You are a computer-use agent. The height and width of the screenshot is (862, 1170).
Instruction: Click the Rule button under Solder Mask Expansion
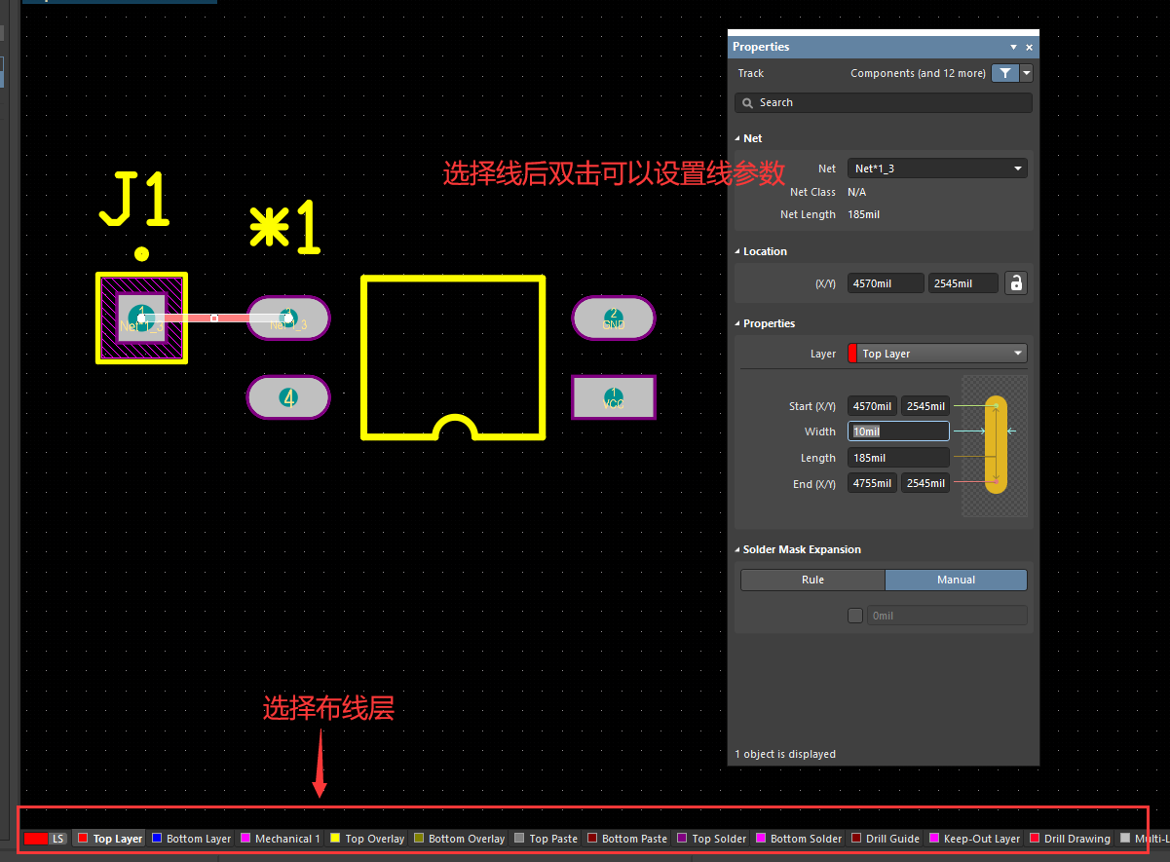coord(812,580)
